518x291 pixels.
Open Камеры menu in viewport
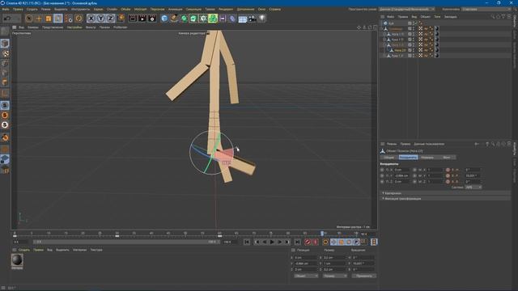coord(32,27)
